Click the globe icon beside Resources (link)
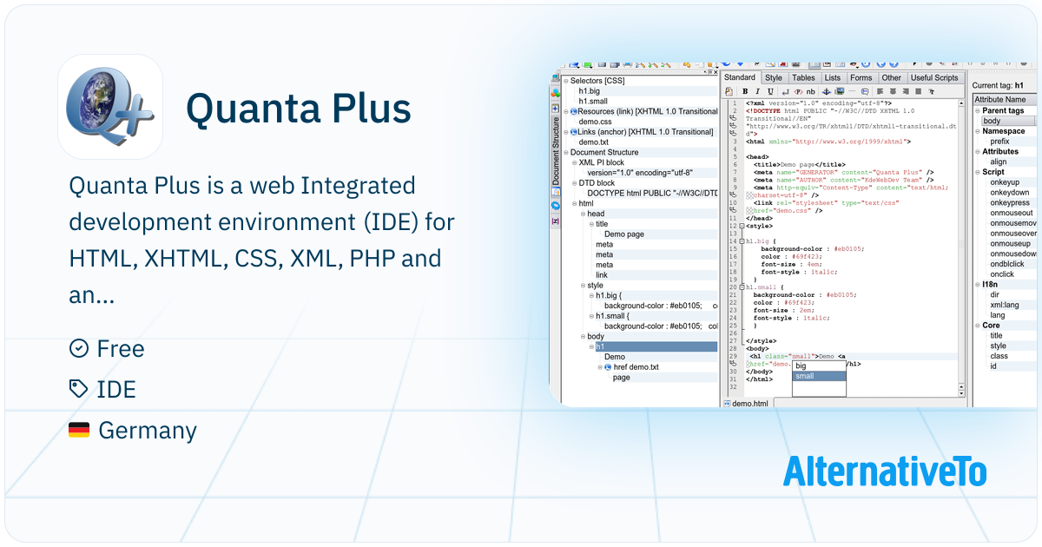Viewport: 1042px width, 547px height. tap(574, 111)
